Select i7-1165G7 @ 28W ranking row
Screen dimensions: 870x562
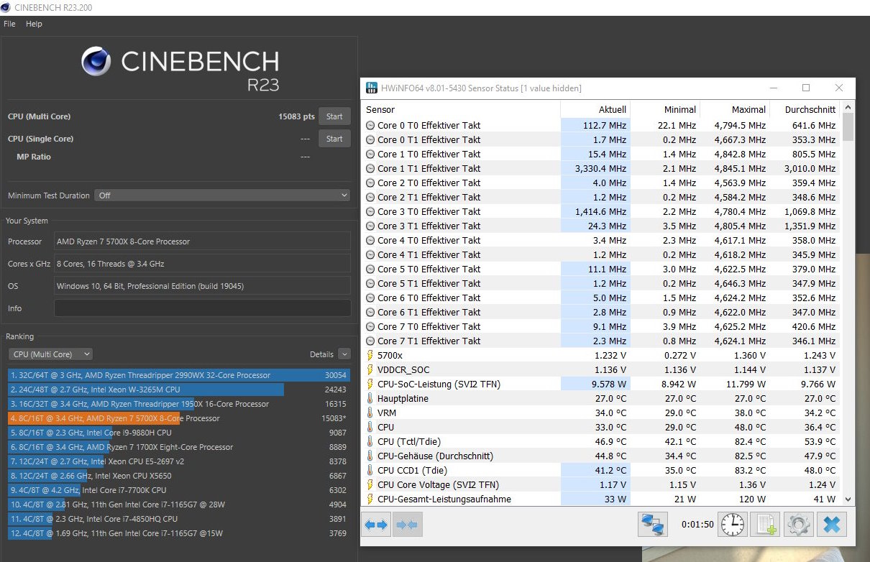[179, 505]
